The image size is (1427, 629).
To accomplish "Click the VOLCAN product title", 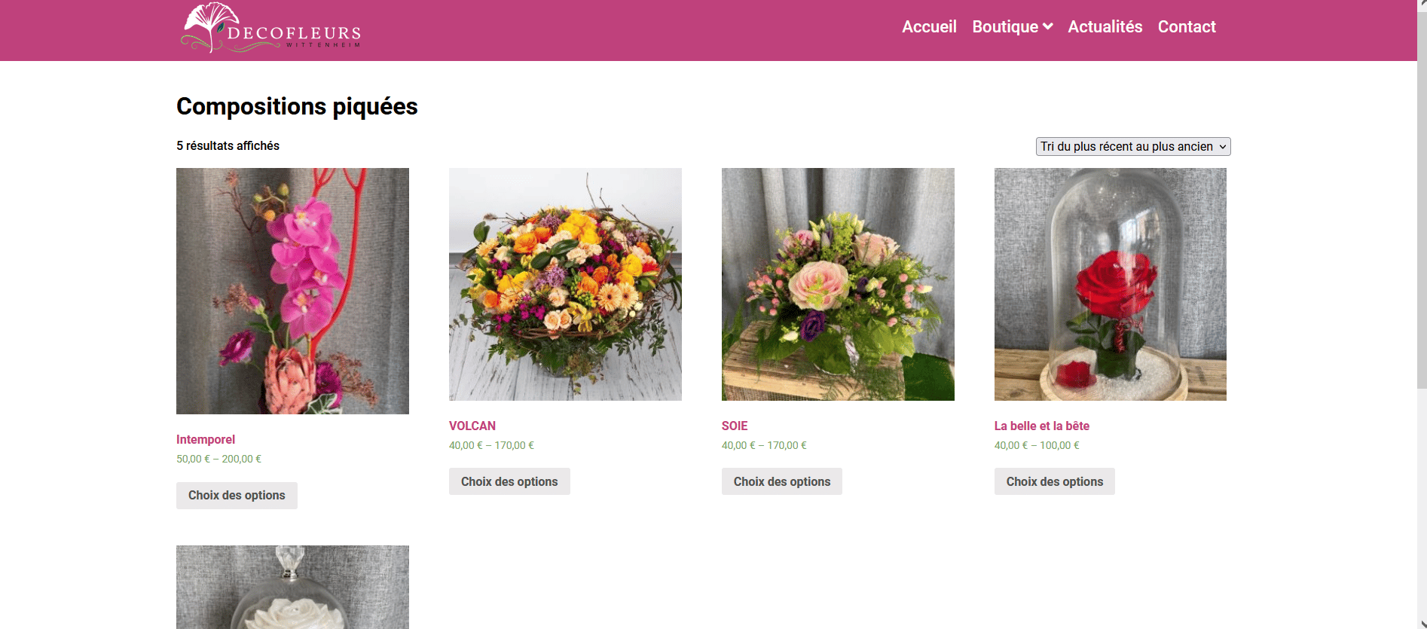I will pos(472,426).
